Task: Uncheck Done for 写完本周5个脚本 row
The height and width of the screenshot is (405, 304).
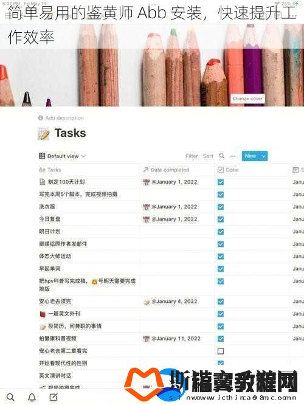Action: pos(221,195)
